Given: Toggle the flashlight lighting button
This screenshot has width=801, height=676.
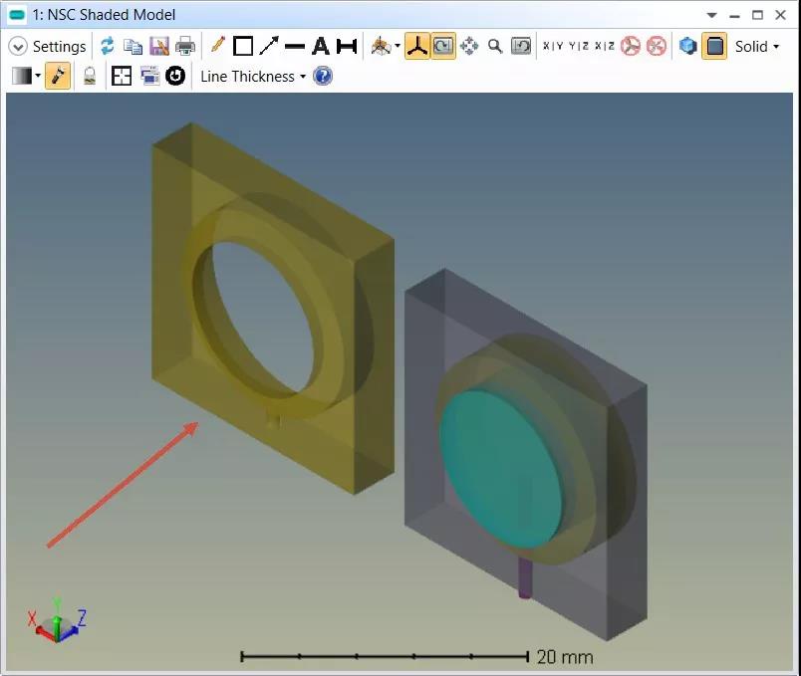Looking at the screenshot, I should point(58,76).
